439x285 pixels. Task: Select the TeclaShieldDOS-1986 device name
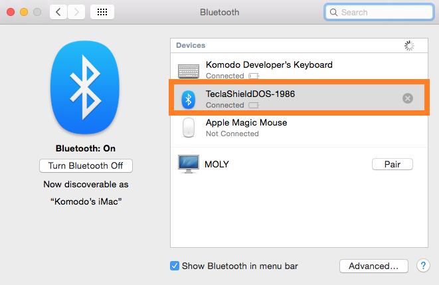pos(250,94)
